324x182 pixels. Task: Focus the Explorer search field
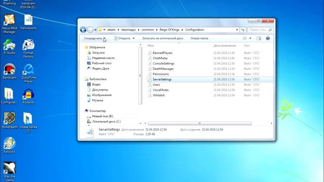click(x=260, y=30)
